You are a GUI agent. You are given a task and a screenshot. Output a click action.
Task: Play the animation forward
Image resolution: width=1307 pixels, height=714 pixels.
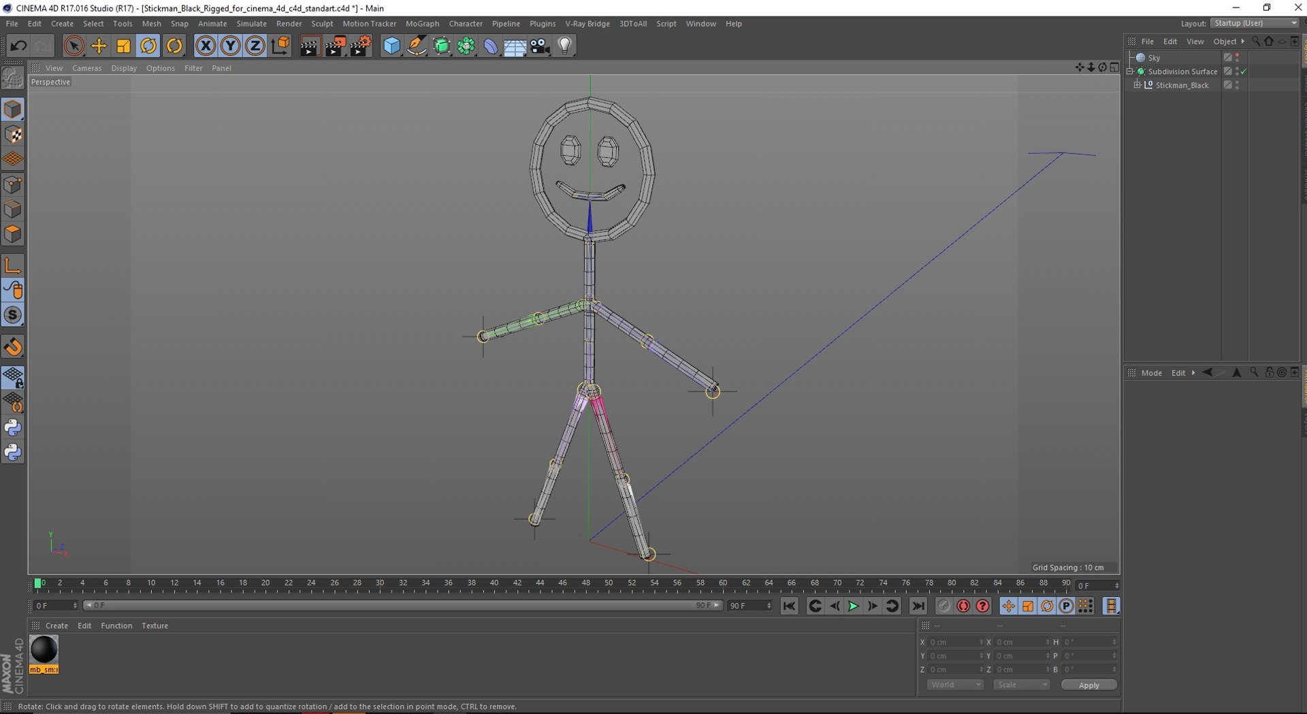853,606
